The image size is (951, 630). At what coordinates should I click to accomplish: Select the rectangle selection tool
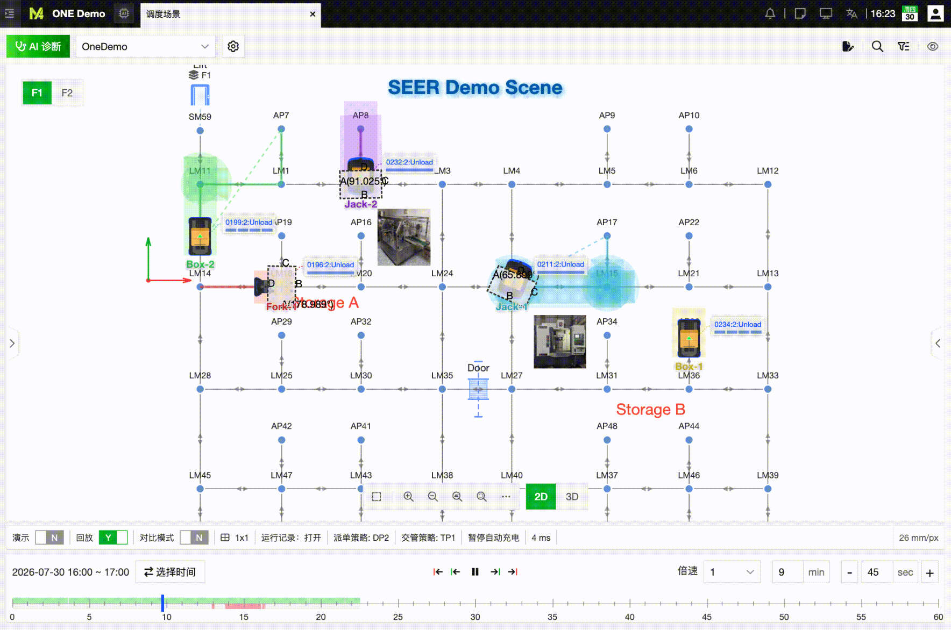point(377,497)
